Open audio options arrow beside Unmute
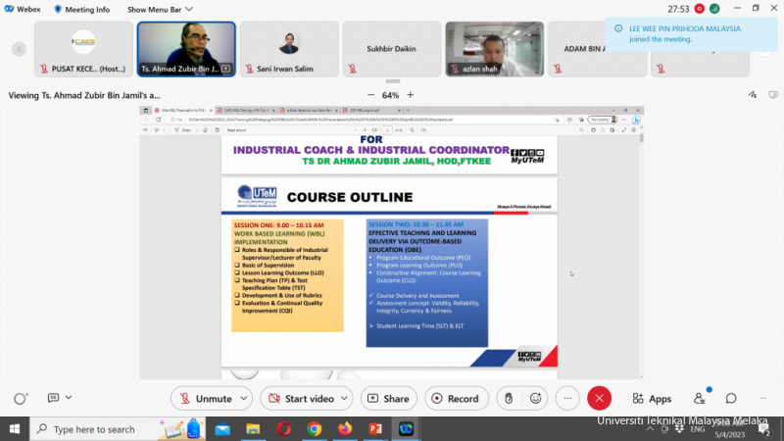 tap(245, 399)
